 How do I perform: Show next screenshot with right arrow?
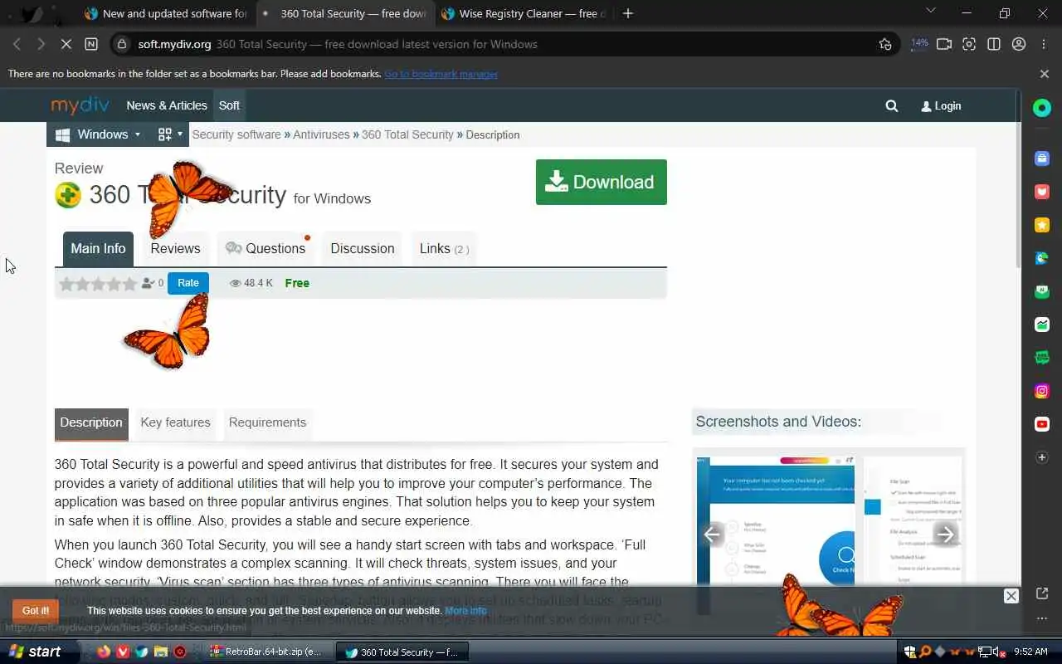[945, 535]
